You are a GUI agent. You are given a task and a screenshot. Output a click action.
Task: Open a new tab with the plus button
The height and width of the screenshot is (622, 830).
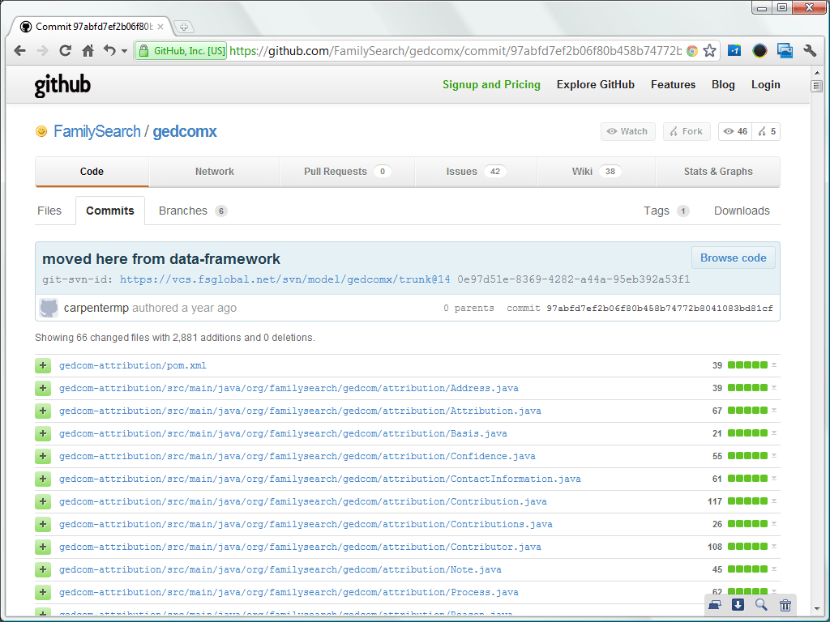coord(184,27)
